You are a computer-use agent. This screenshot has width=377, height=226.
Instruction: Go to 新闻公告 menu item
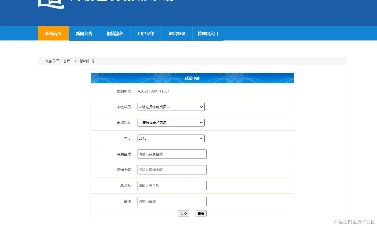click(x=84, y=34)
